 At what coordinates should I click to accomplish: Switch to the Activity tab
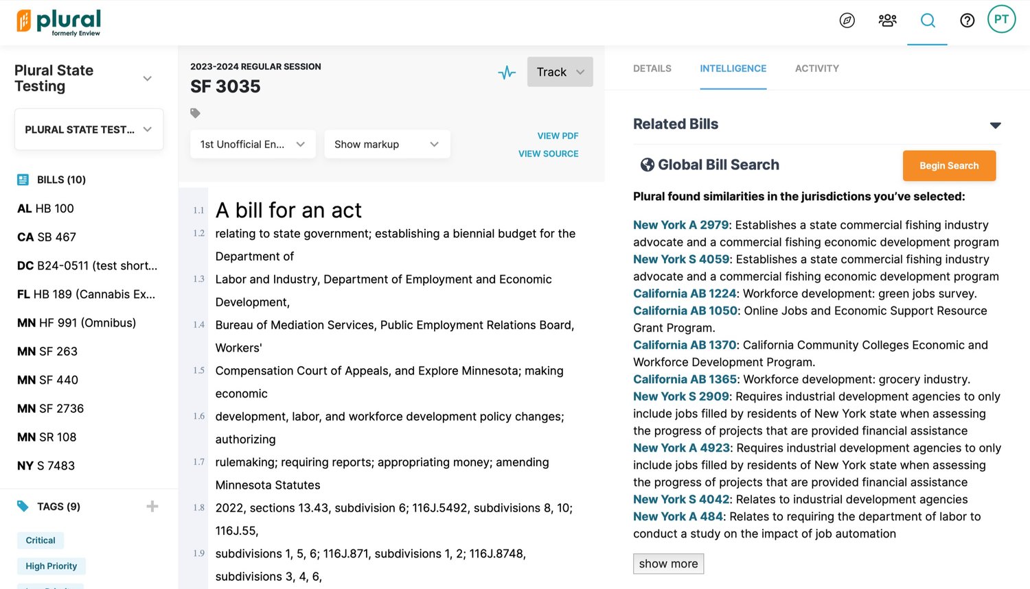click(816, 69)
